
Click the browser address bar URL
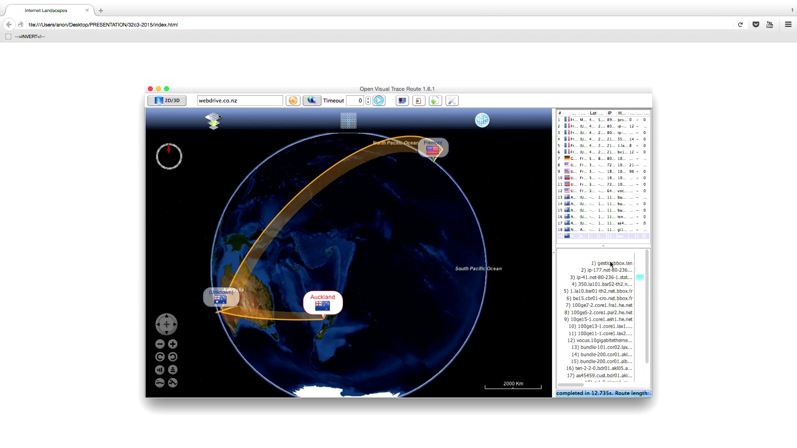click(x=103, y=24)
